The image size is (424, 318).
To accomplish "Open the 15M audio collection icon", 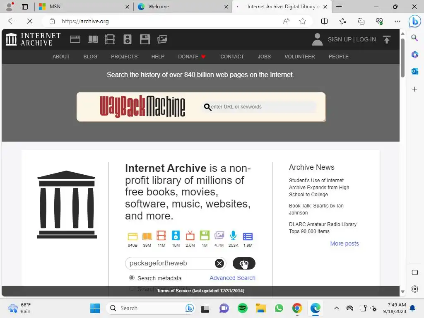I will [x=176, y=236].
